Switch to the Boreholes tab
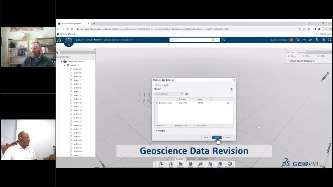Screen dimensions: 333x187 point(180,159)
